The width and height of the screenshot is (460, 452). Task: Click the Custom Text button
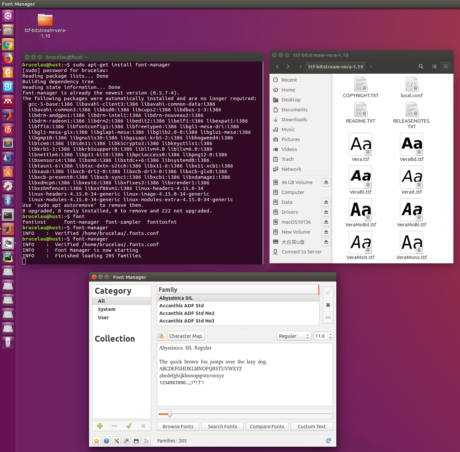point(312,427)
